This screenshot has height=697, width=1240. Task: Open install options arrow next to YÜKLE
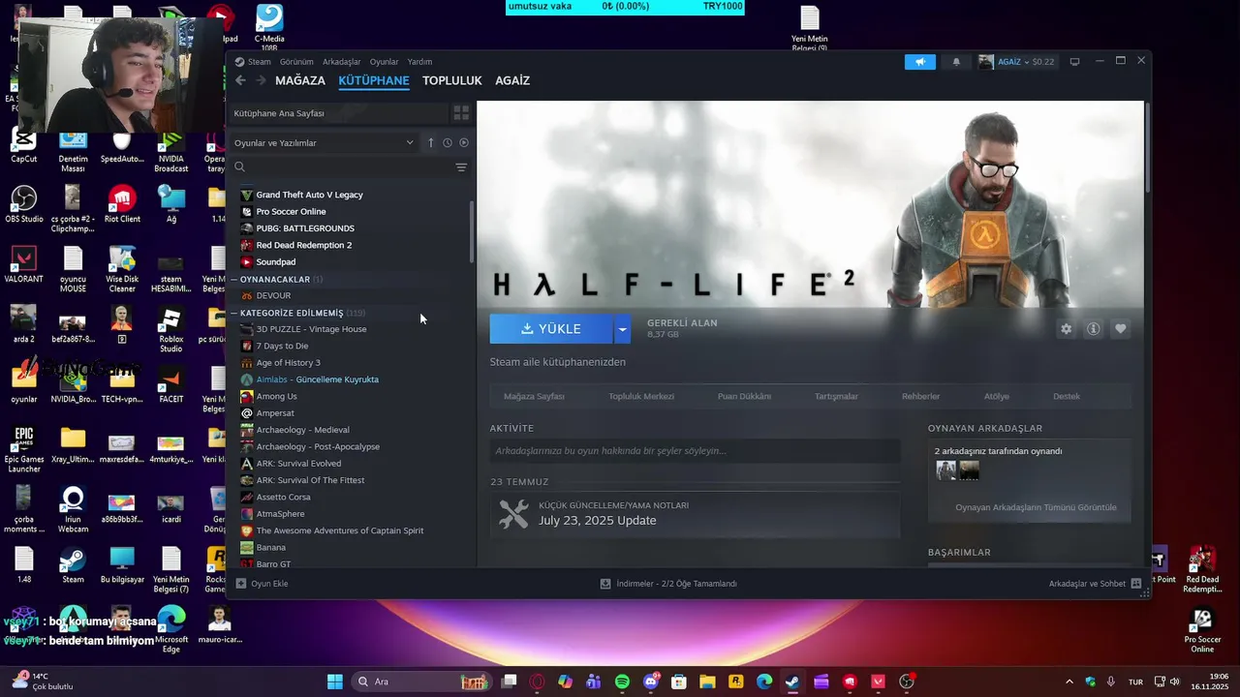(x=623, y=329)
